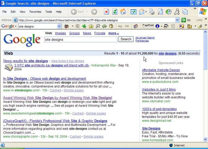Open the Advanced Search link
The height and width of the screenshot is (149, 208).
point(145,38)
